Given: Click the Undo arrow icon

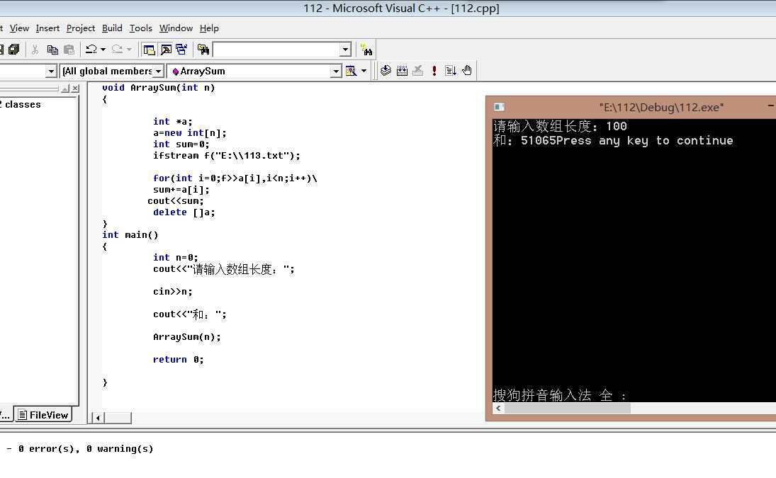Looking at the screenshot, I should click(x=91, y=49).
